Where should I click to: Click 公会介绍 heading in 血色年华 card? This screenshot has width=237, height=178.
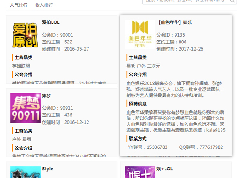(138, 74)
